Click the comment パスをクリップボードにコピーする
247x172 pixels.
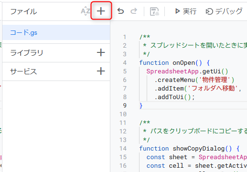[x=198, y=132]
